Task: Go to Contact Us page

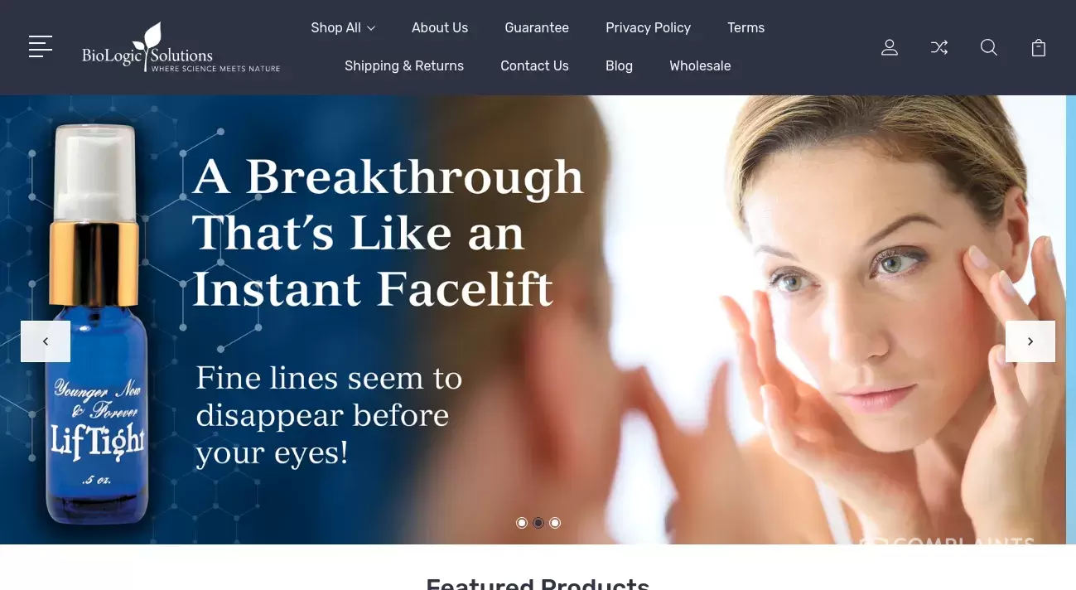Action: (x=534, y=65)
